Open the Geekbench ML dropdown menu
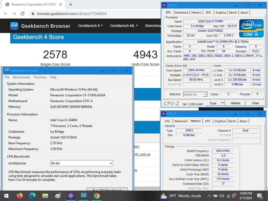 tap(124, 26)
